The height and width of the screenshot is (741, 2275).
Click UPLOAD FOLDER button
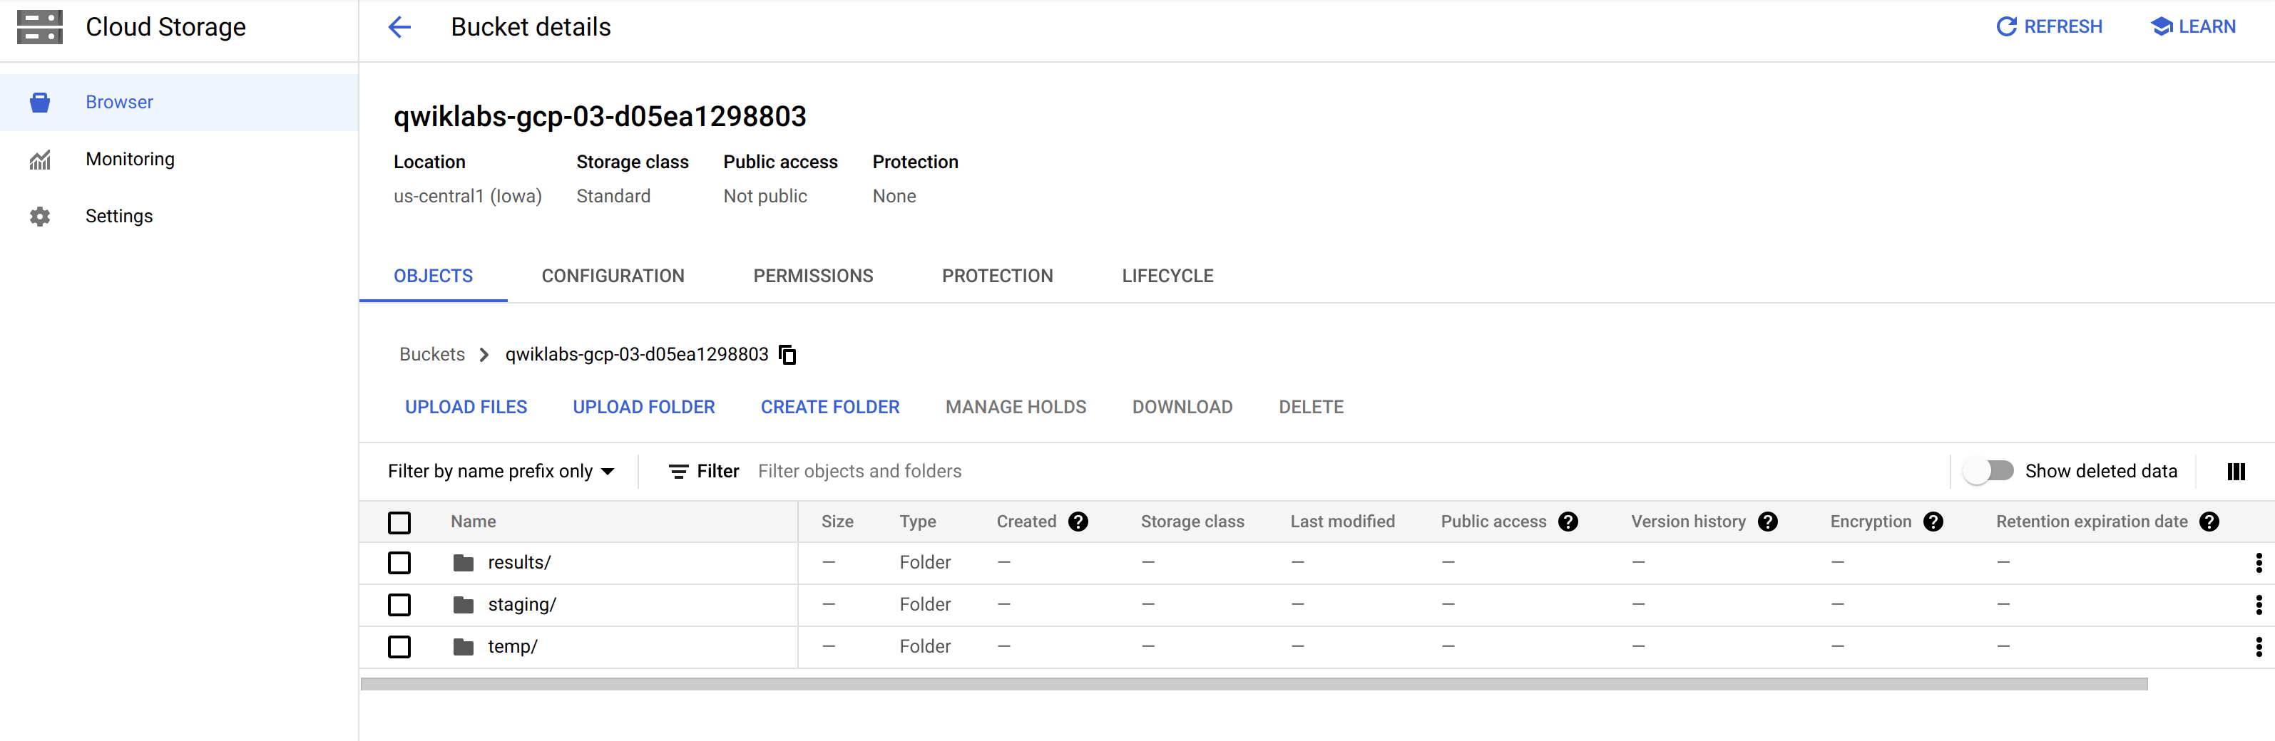click(644, 408)
